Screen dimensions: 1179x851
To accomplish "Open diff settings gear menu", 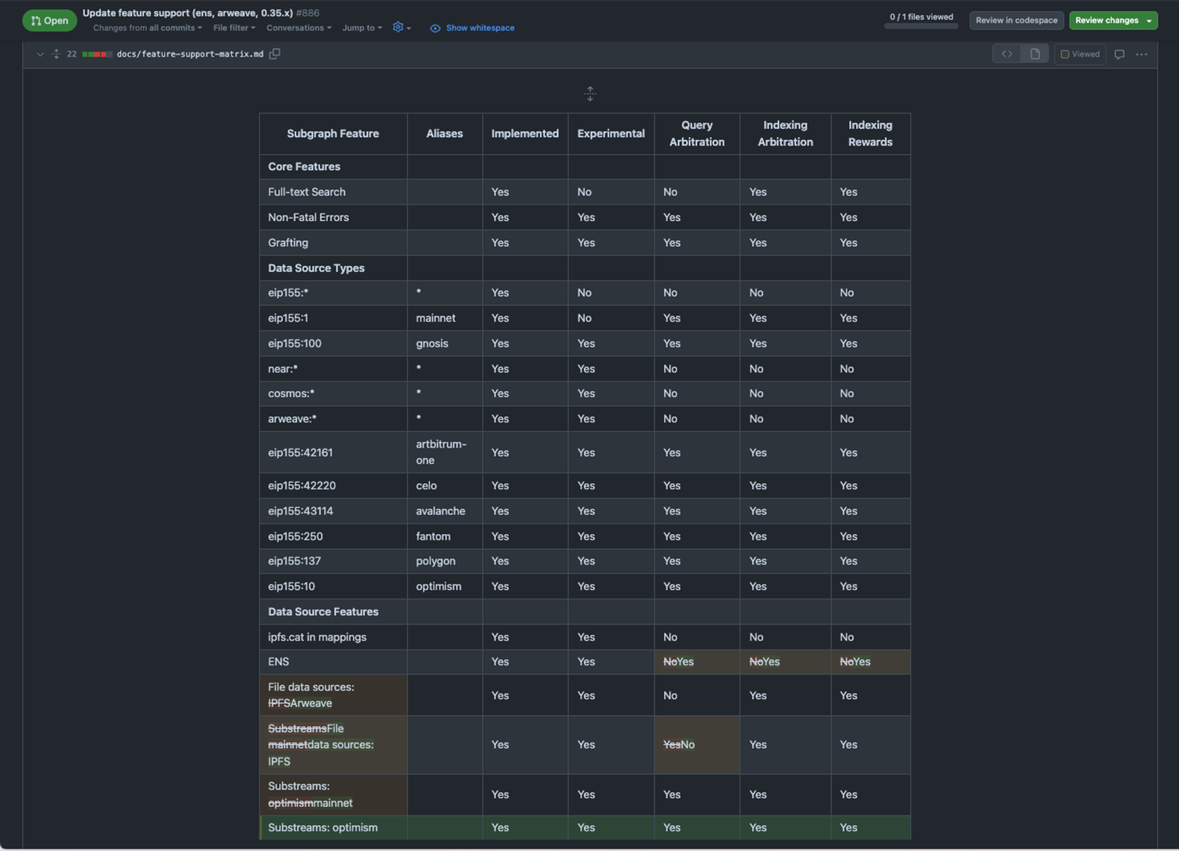I will (x=402, y=28).
